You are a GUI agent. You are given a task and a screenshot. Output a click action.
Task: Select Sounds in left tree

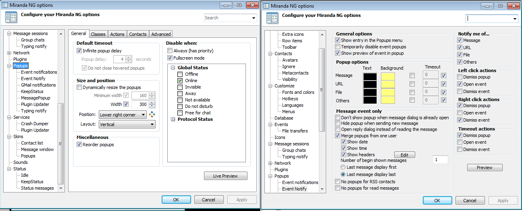21,162
